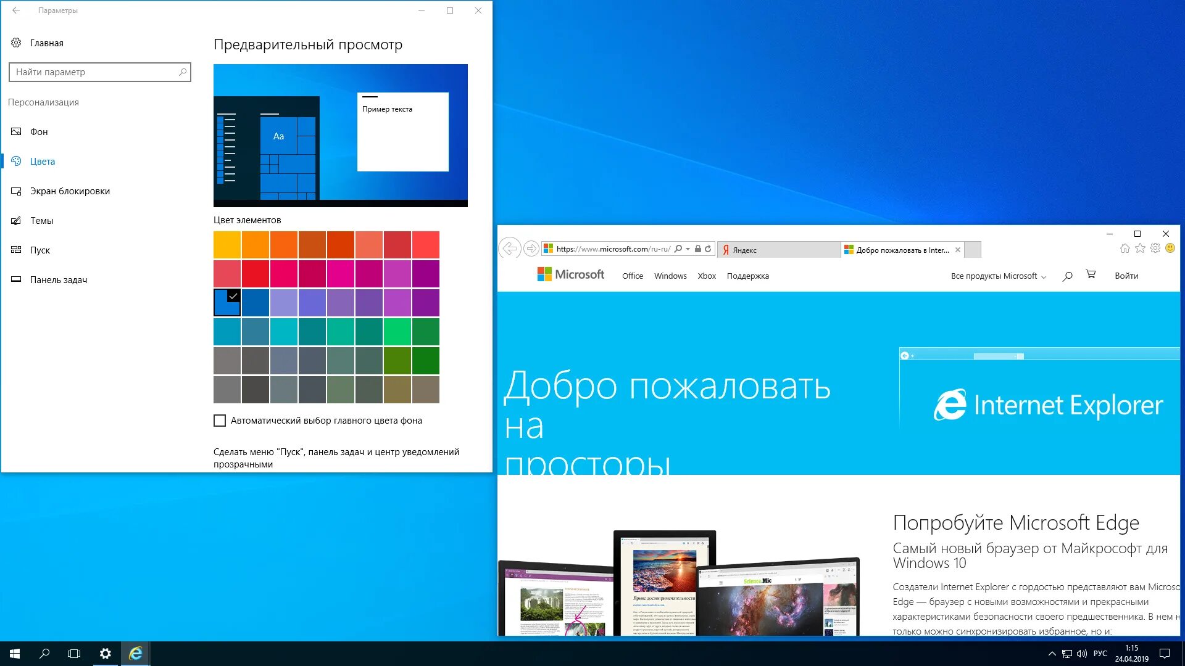This screenshot has height=666, width=1185.
Task: Enable automatic accent color checkbox
Action: point(220,421)
